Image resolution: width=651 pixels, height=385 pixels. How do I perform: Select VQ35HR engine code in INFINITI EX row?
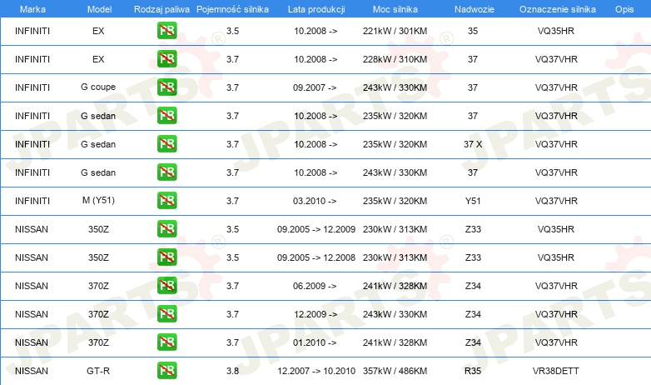tap(556, 31)
